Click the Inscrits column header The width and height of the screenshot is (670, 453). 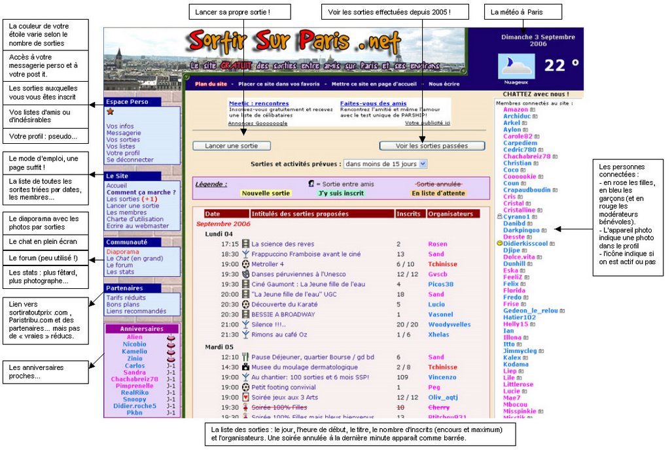[x=410, y=214]
